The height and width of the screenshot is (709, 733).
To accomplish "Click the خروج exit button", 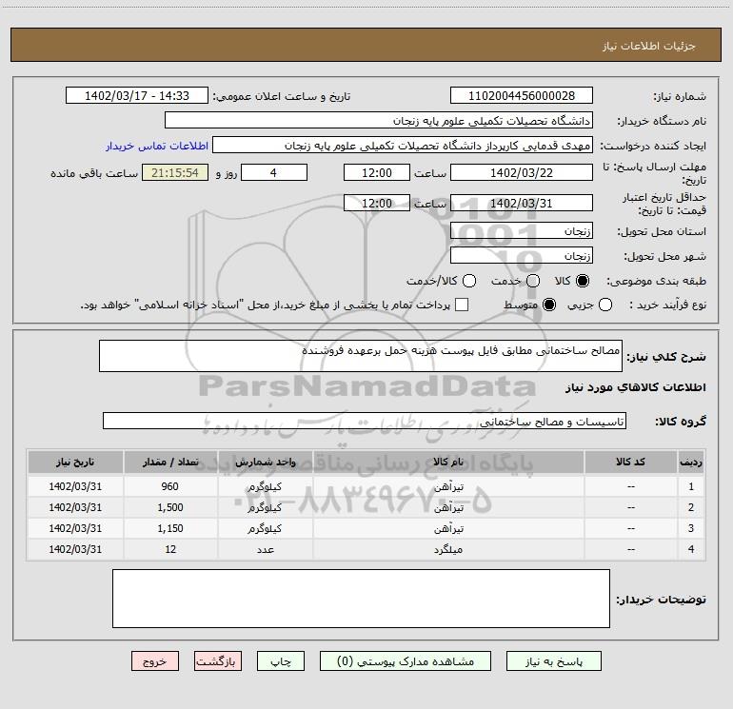I will tap(155, 661).
